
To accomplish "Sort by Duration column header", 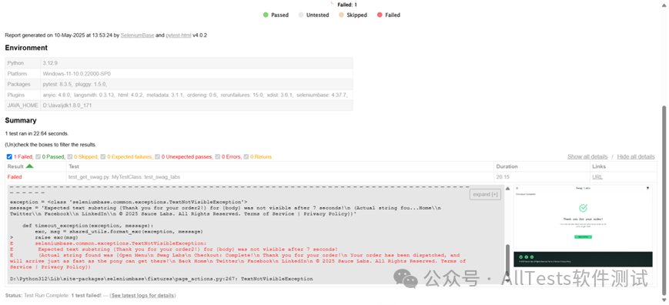I will 542,166.
